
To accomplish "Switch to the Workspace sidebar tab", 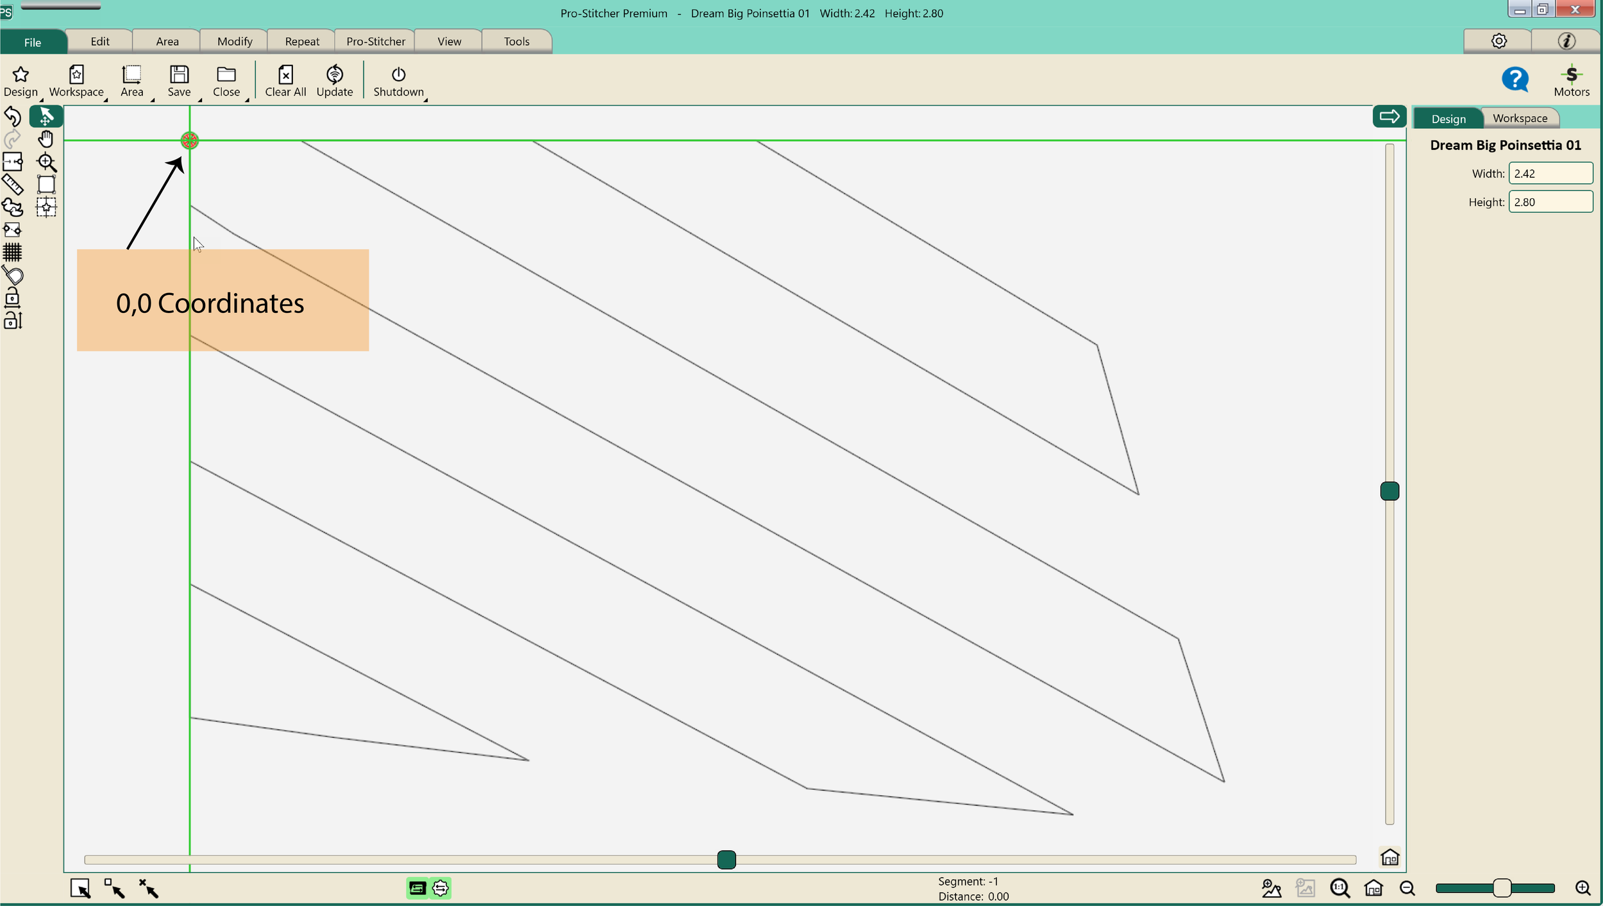I will tap(1520, 119).
